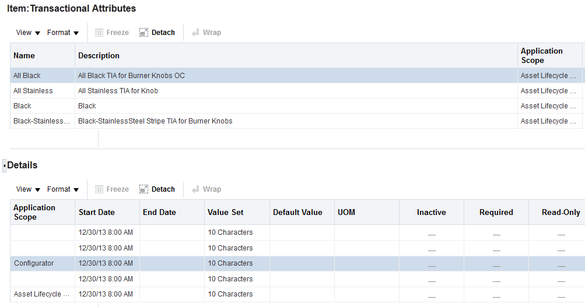585x307 pixels.
Task: Sort by the Start Date column header
Action: (97, 213)
